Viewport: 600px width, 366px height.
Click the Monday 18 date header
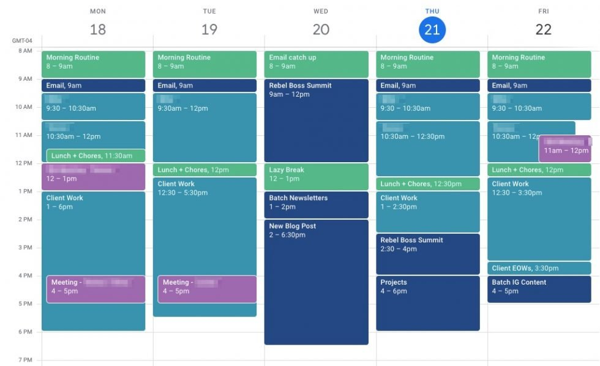(98, 29)
